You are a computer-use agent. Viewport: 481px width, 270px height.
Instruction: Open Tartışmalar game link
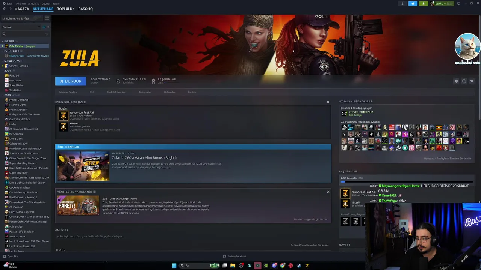pyautogui.click(x=145, y=92)
